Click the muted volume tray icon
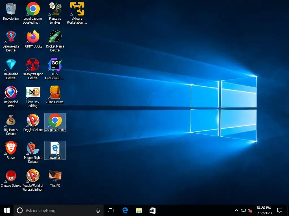Screen dimensions: 289x216 point(250,210)
